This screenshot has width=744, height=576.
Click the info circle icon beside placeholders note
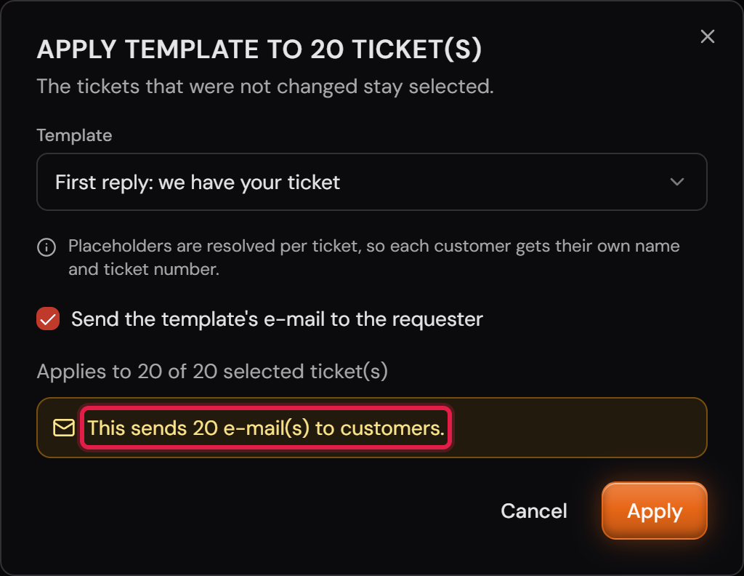tap(46, 247)
